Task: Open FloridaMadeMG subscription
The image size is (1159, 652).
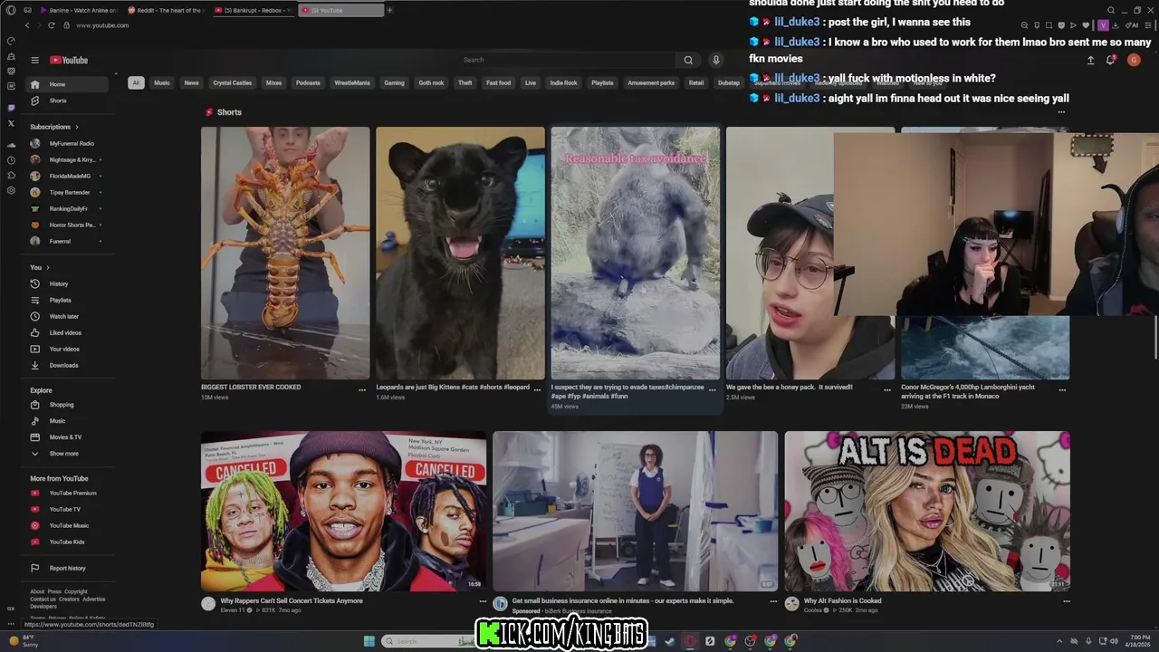Action: click(x=66, y=176)
